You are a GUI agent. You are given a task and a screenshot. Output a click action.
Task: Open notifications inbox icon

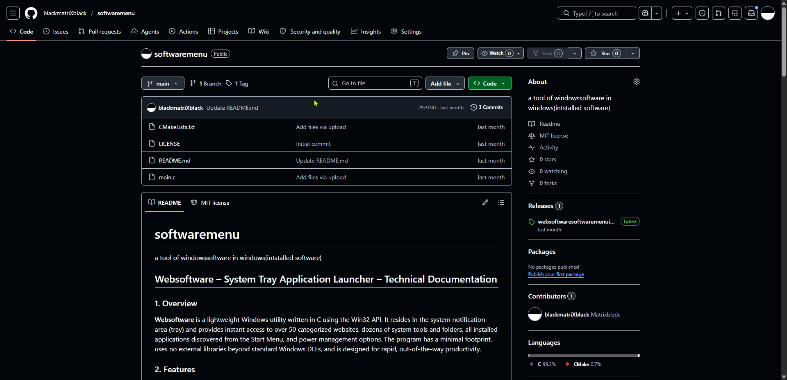751,13
